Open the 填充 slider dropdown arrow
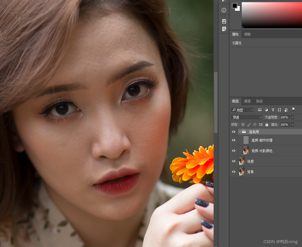 pyautogui.click(x=292, y=125)
